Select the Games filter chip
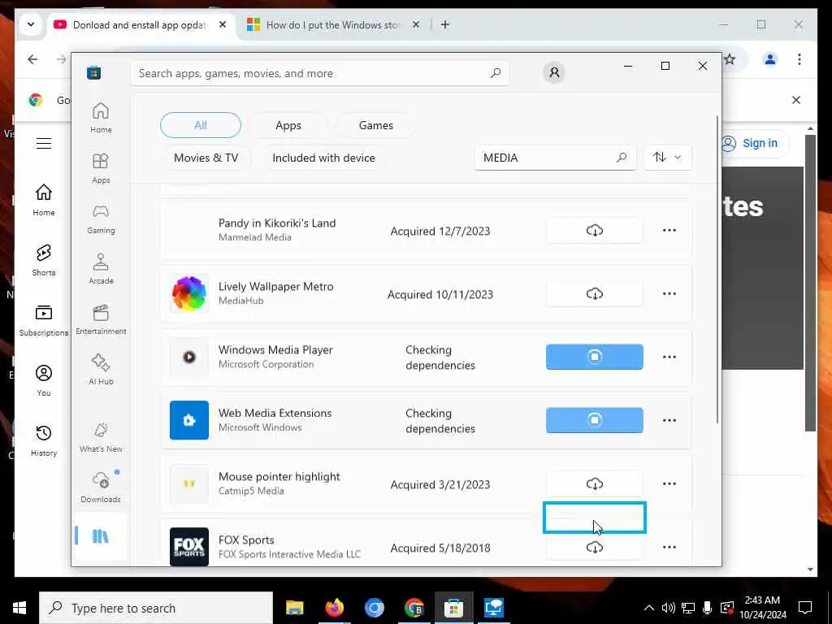 (375, 125)
